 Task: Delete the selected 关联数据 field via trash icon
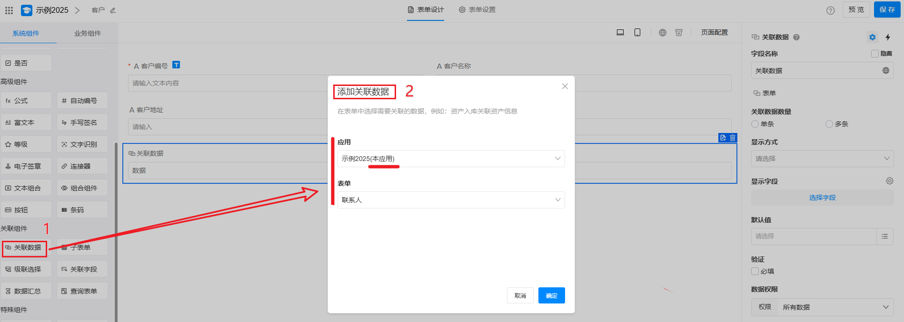(733, 138)
